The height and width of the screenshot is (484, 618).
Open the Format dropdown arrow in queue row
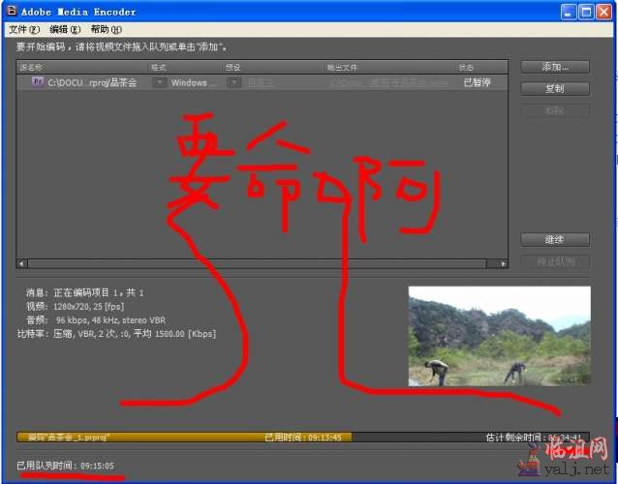click(159, 83)
